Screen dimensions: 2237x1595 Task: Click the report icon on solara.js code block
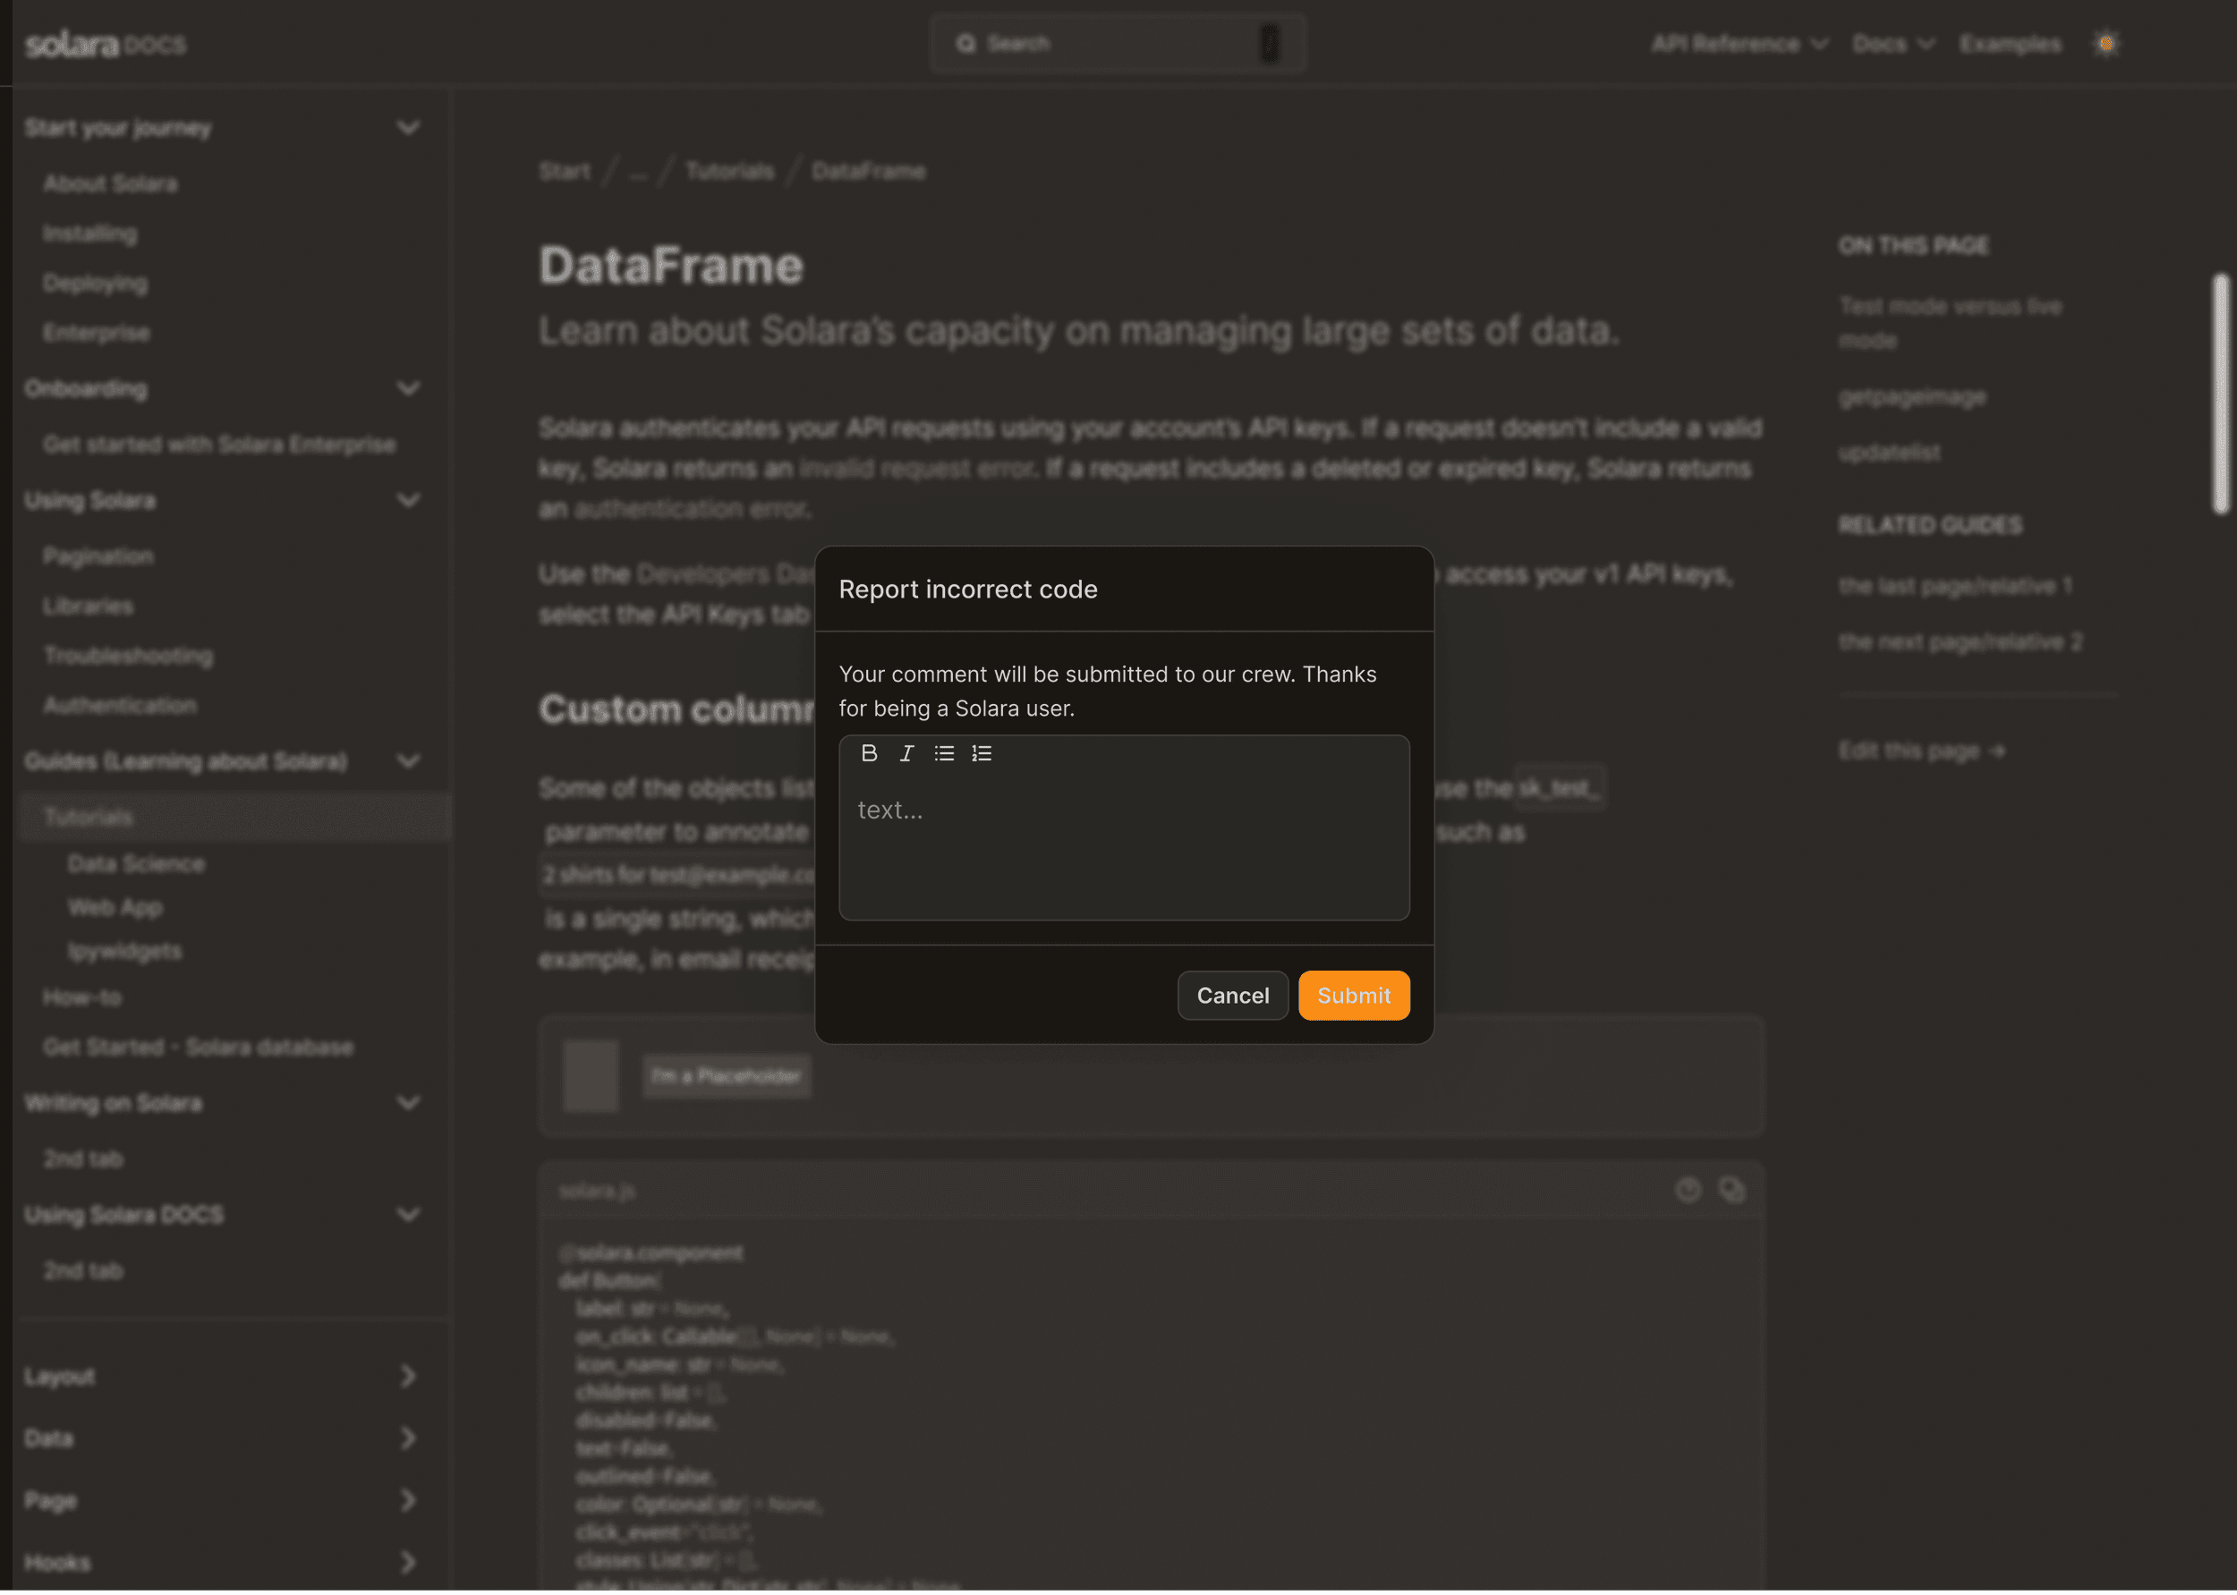[x=1688, y=1191]
